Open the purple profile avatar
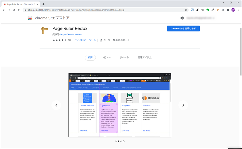 (233, 10)
